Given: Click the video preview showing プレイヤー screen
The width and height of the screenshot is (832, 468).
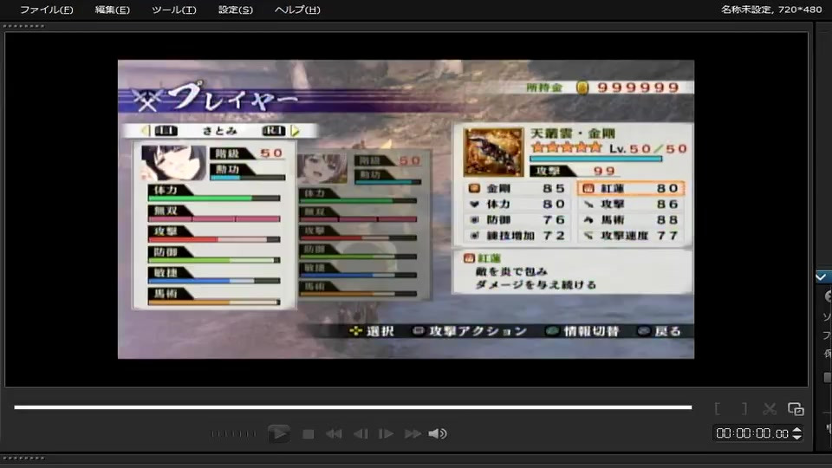Looking at the screenshot, I should pyautogui.click(x=406, y=209).
